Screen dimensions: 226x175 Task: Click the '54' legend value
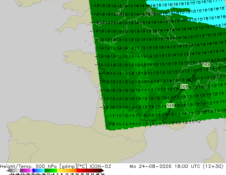coord(103,174)
